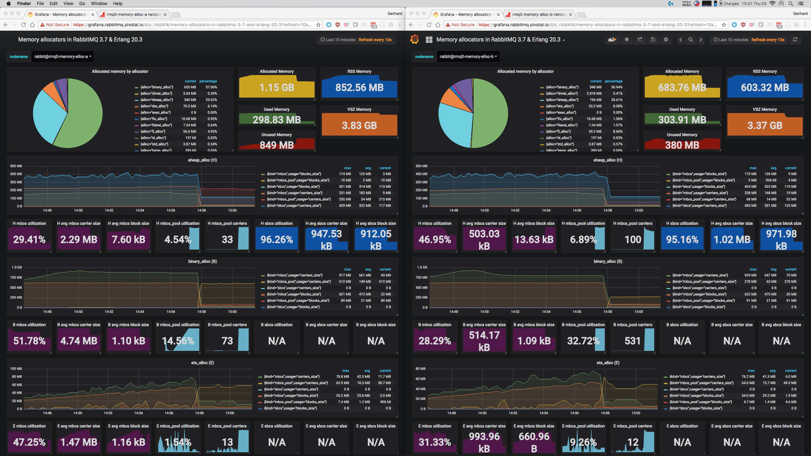Click the uBlock shield extension in the left browser
The image size is (811, 456).
click(338, 25)
